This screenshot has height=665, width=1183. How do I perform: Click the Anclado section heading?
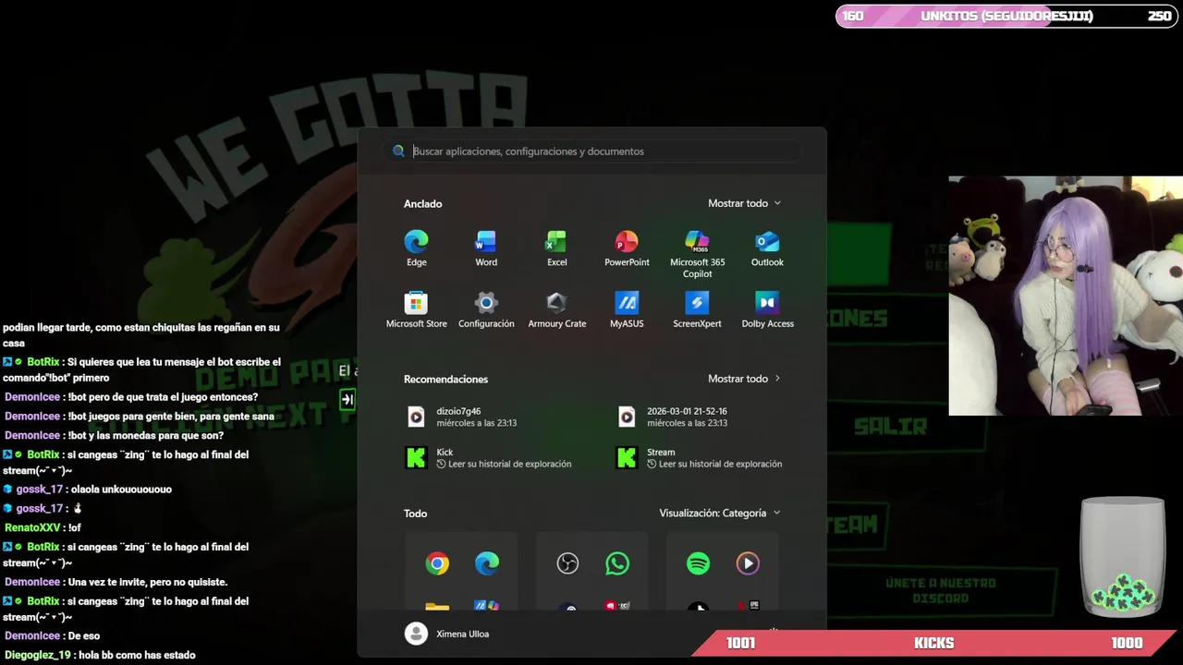click(423, 203)
